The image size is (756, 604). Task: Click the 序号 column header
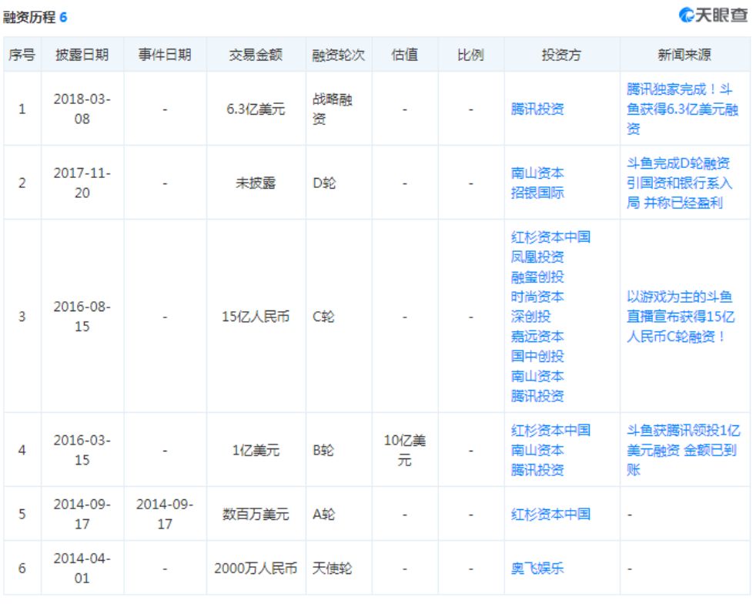click(22, 55)
